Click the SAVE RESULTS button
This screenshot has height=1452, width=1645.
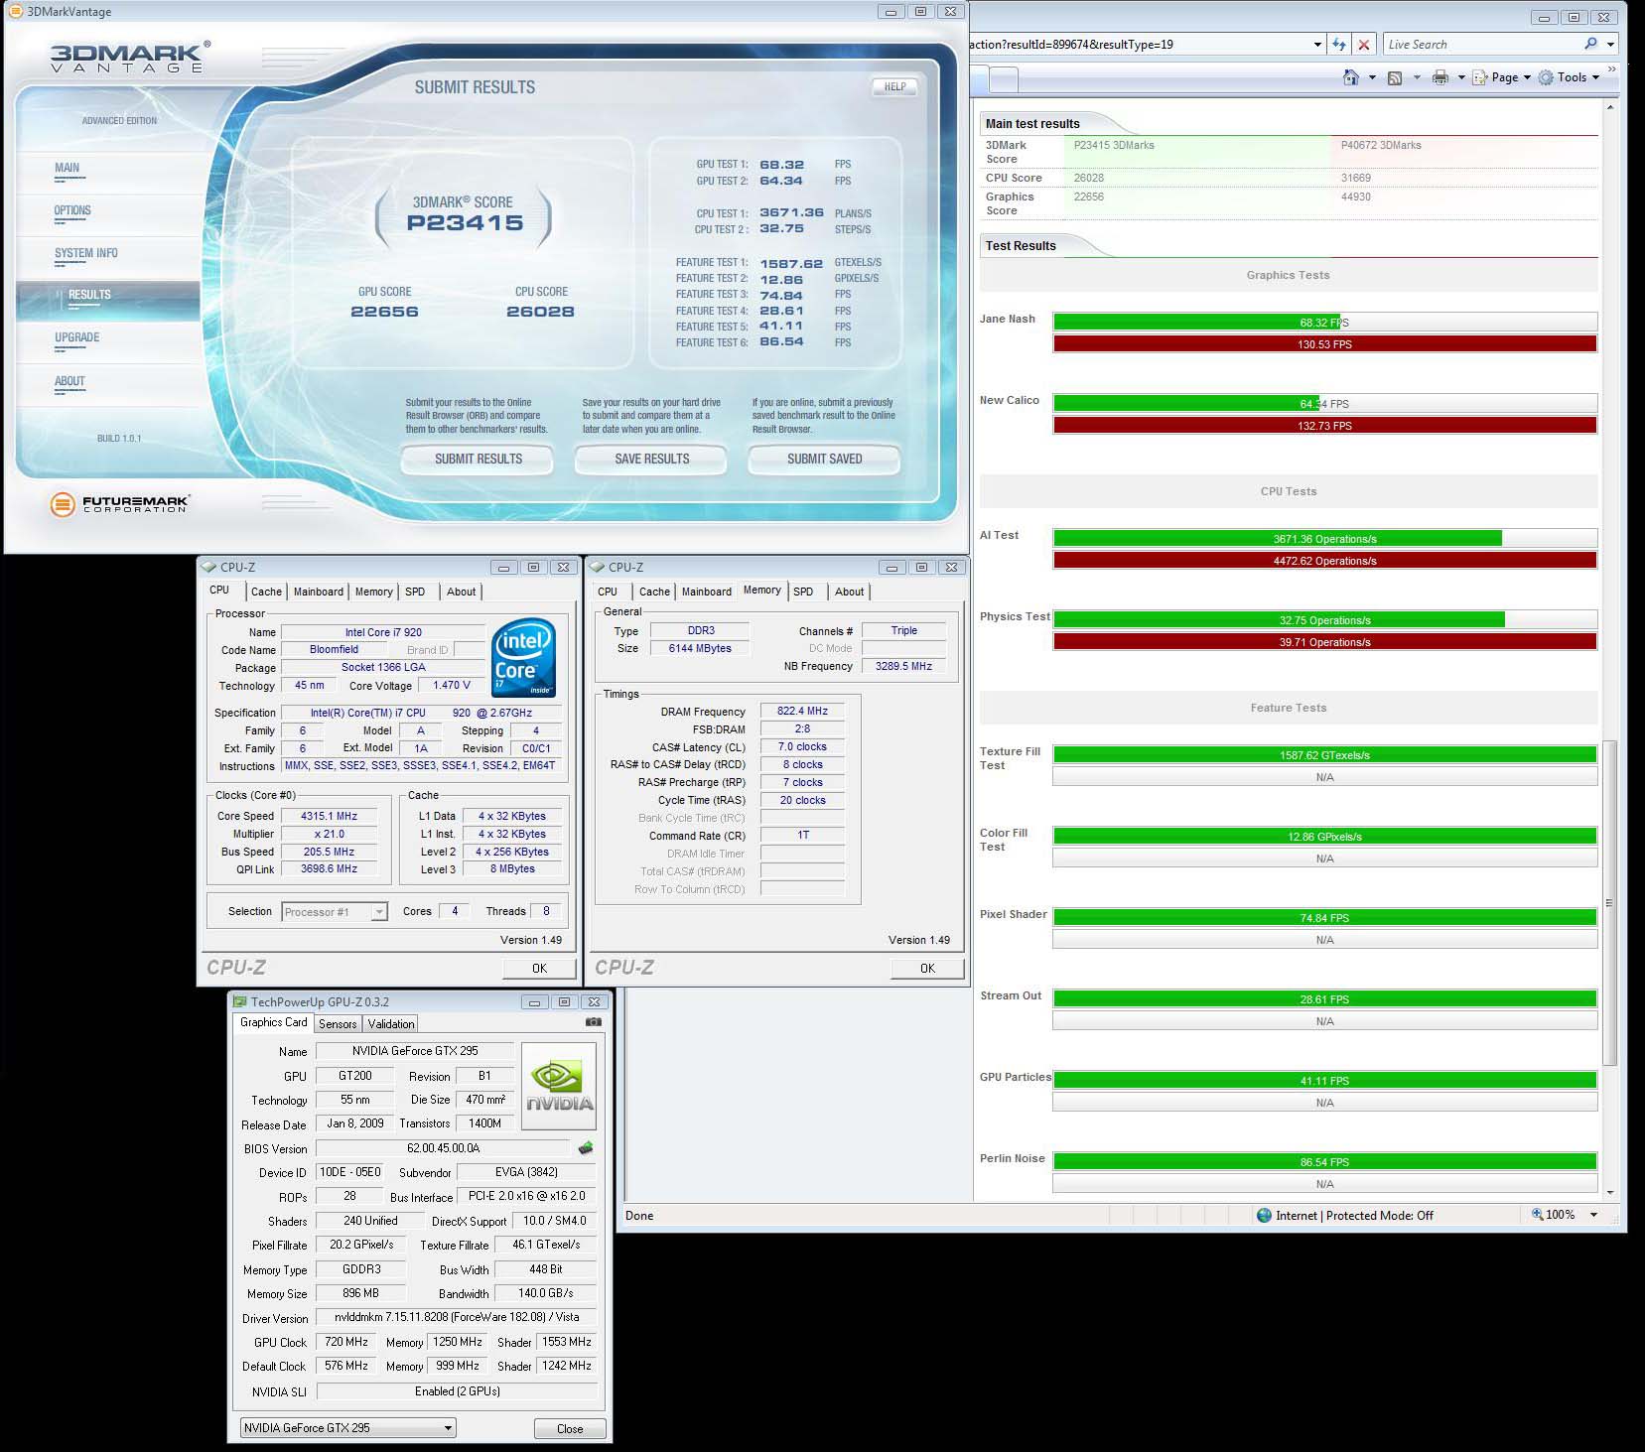[651, 459]
